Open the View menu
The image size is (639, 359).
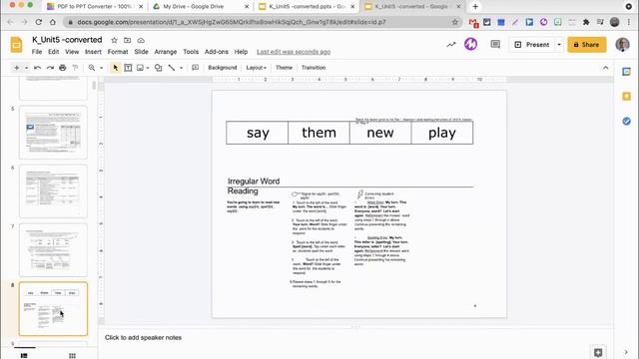[72, 52]
